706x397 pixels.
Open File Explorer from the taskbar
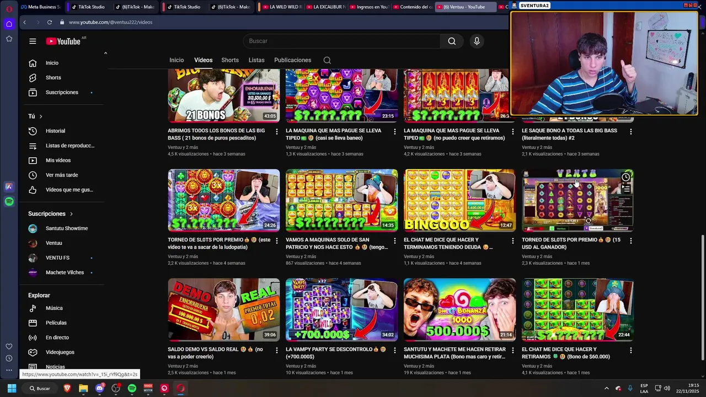[x=83, y=388]
